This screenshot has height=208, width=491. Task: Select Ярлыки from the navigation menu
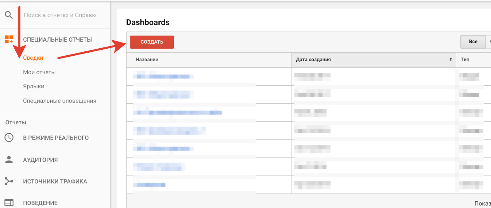[x=33, y=86]
